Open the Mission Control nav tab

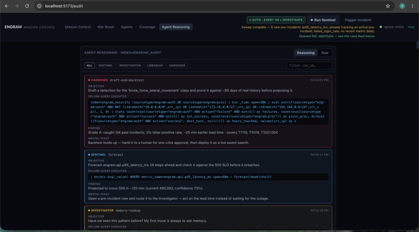pos(77,27)
